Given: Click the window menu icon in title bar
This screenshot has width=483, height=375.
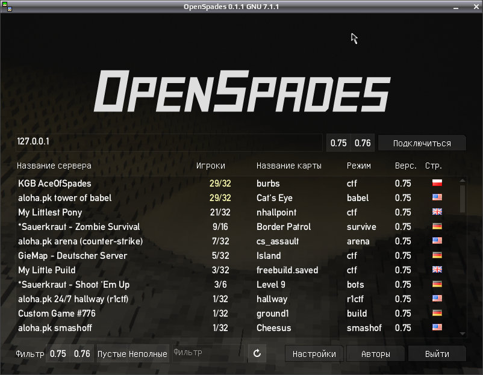Looking at the screenshot, I should pyautogui.click(x=7, y=7).
